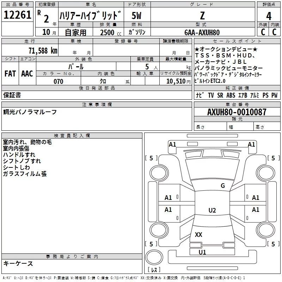Click inspector note シフトノブすれ
Image resolution: width=282 pixels, height=282 pixels.
tap(22, 161)
